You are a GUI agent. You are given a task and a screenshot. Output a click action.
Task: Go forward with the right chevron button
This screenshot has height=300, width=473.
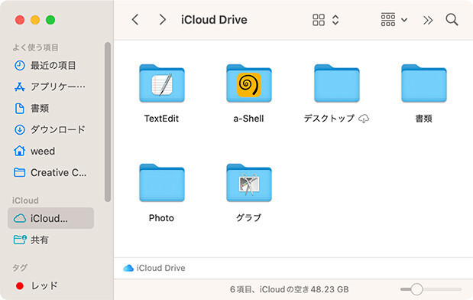pos(162,20)
